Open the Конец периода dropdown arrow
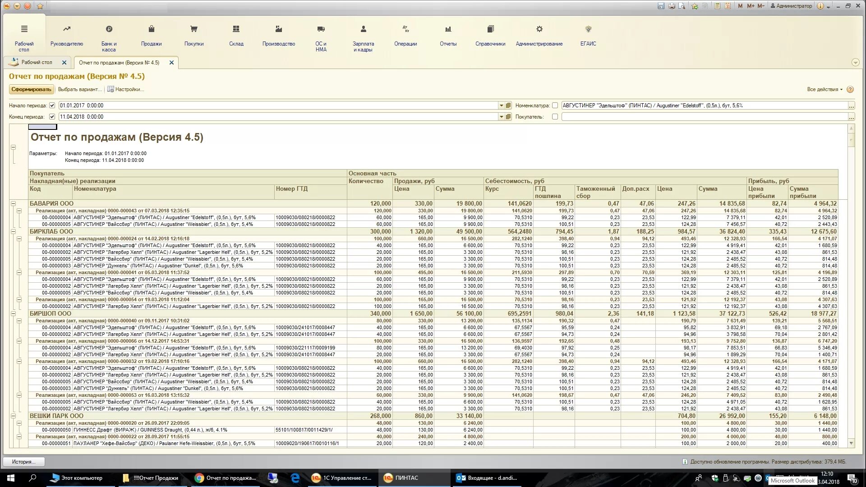866x487 pixels. point(501,117)
